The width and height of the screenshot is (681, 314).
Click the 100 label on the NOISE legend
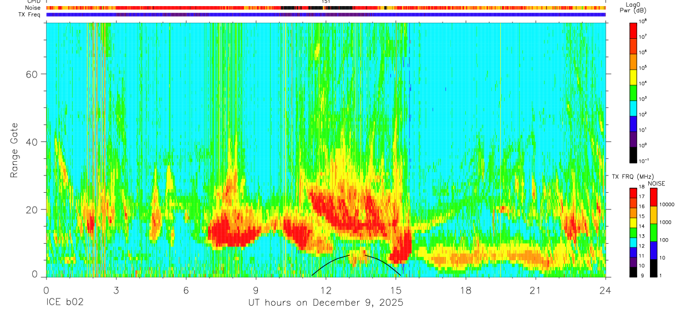pos(665,240)
